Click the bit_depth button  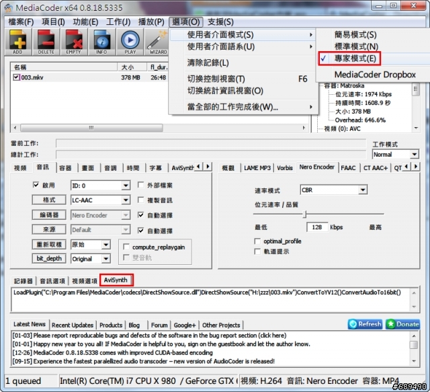pos(49,259)
